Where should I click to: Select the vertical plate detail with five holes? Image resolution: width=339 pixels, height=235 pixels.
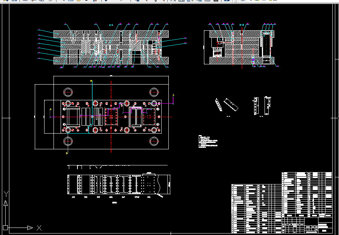click(256, 106)
